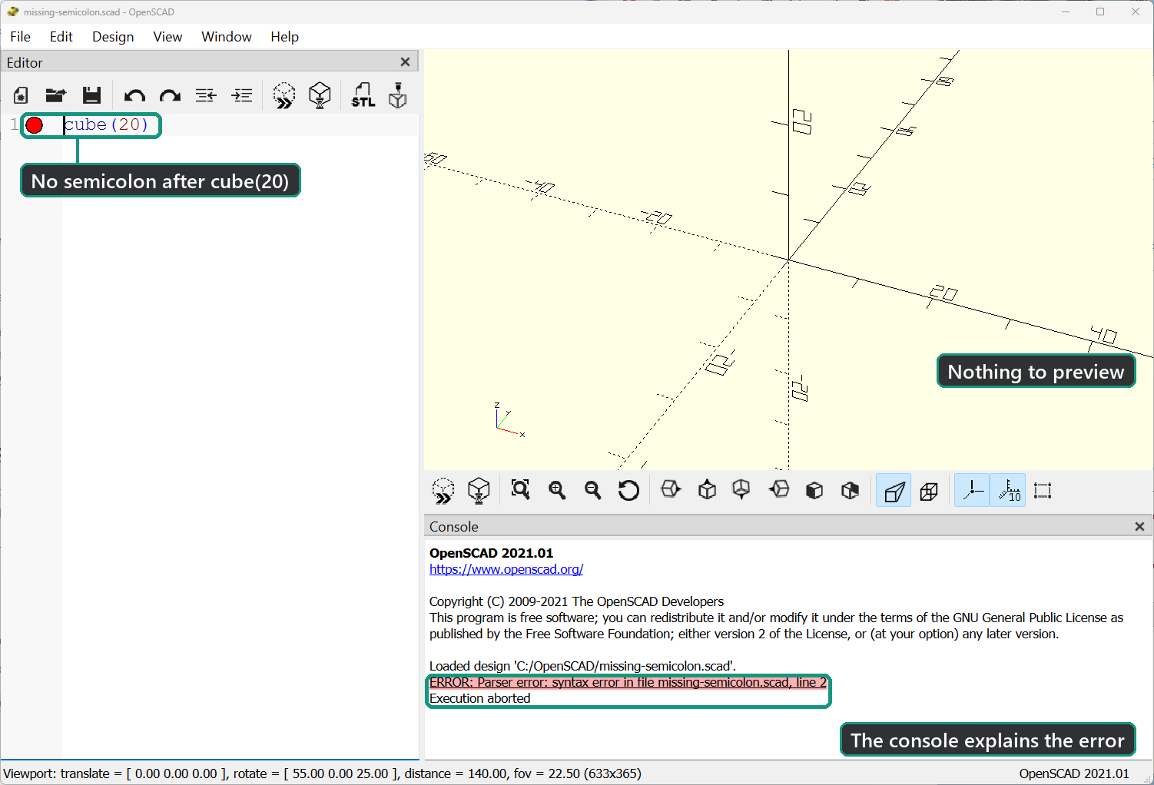
Task: Toggle Show Edges
Action: 1043,491
